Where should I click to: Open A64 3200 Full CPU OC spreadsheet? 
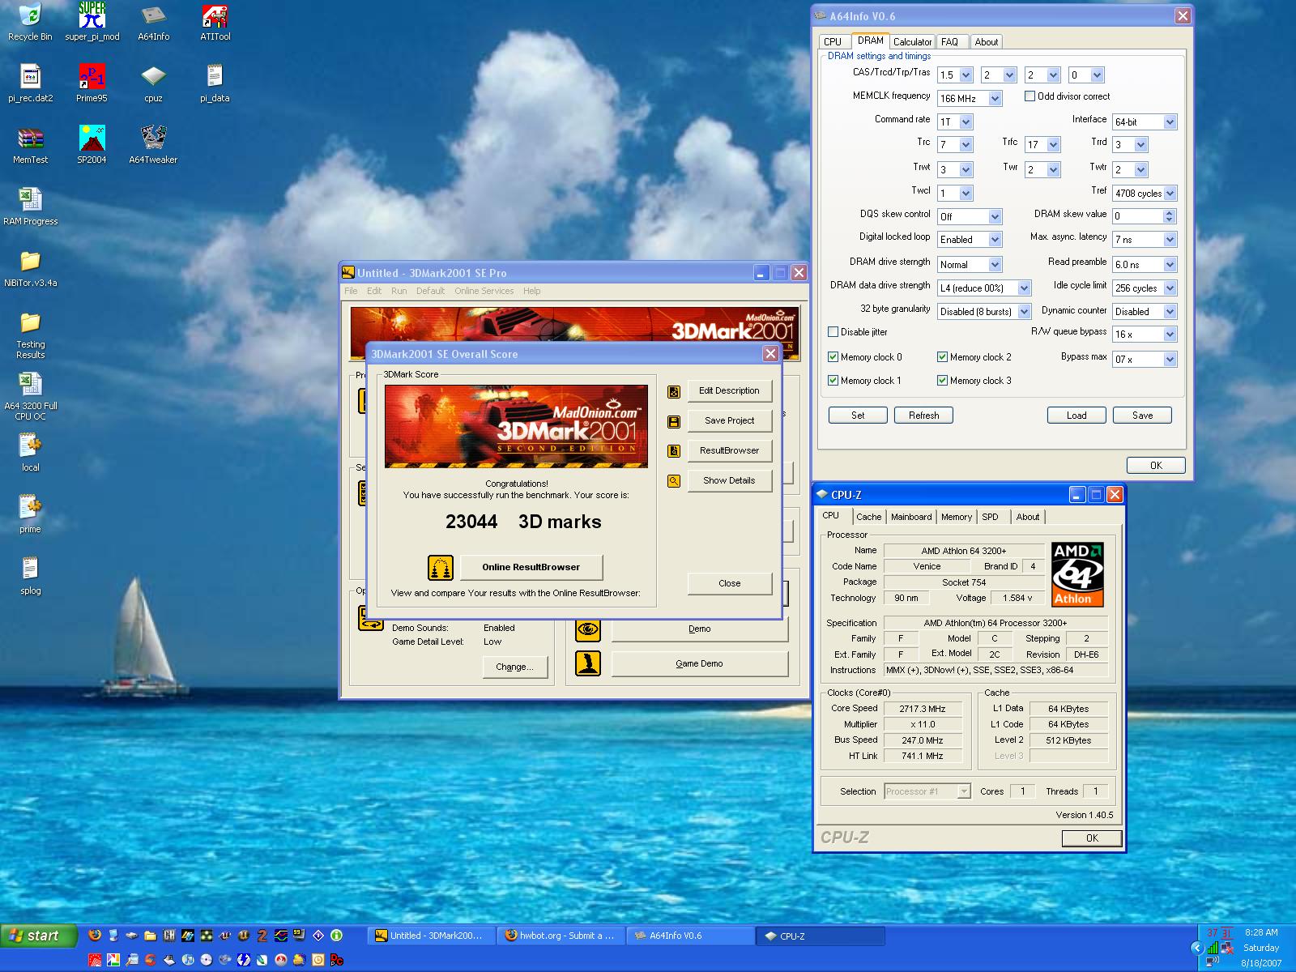[30, 396]
